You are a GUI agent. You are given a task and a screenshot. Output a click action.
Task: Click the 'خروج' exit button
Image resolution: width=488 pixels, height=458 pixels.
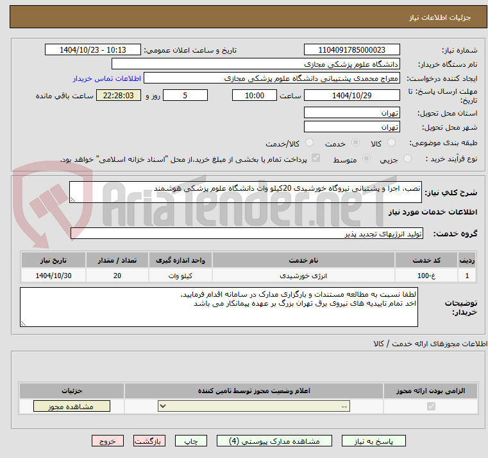(x=107, y=441)
